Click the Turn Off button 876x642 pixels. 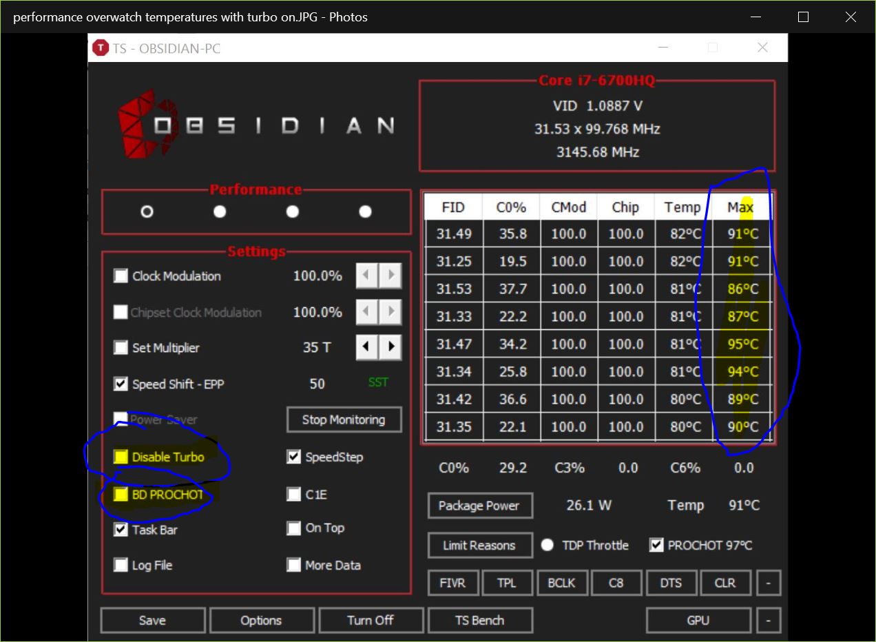point(371,620)
